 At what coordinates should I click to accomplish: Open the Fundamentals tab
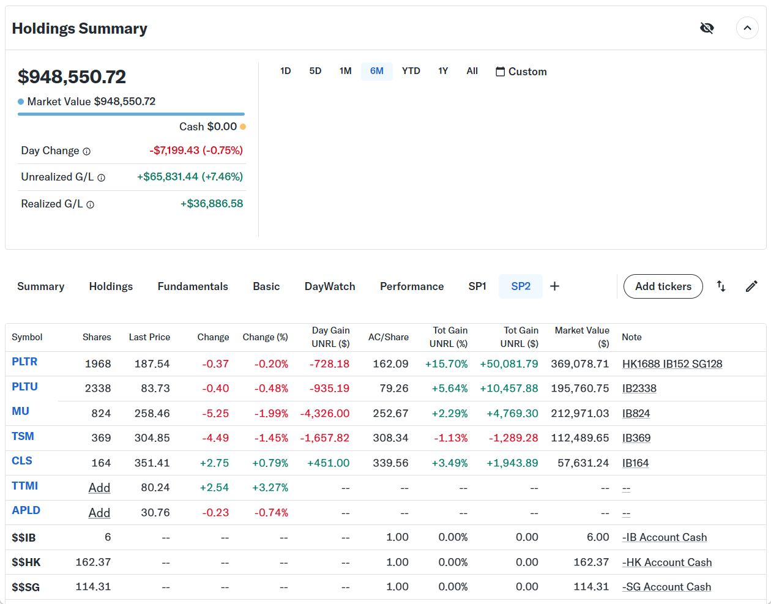193,286
